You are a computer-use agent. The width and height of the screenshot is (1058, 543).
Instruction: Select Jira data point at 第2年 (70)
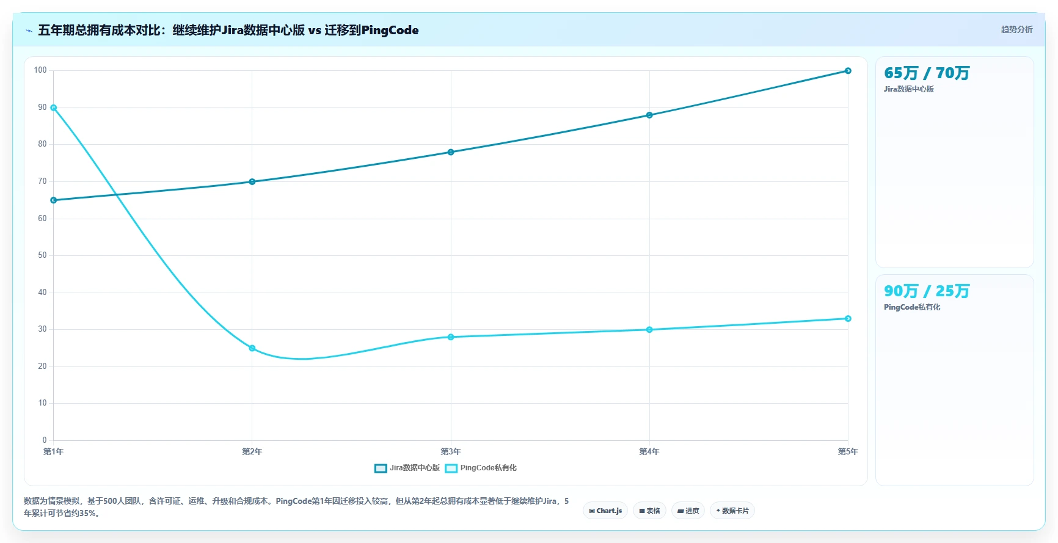coord(252,181)
